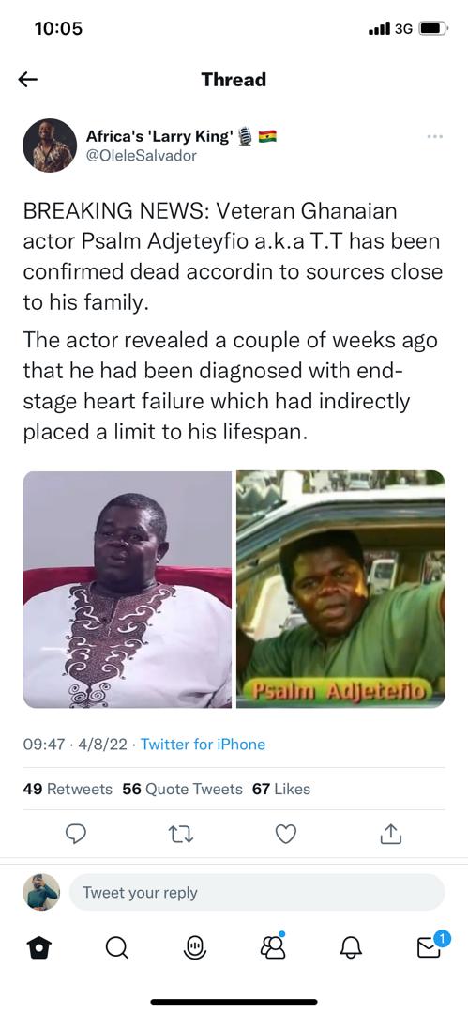
Task: Open the Notifications bell icon
Action: click(x=352, y=948)
